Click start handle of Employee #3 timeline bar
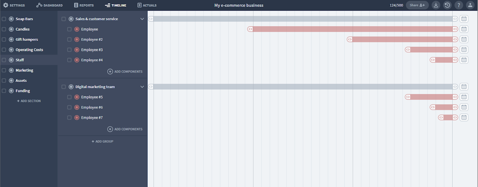The width and height of the screenshot is (478, 187). (x=408, y=50)
